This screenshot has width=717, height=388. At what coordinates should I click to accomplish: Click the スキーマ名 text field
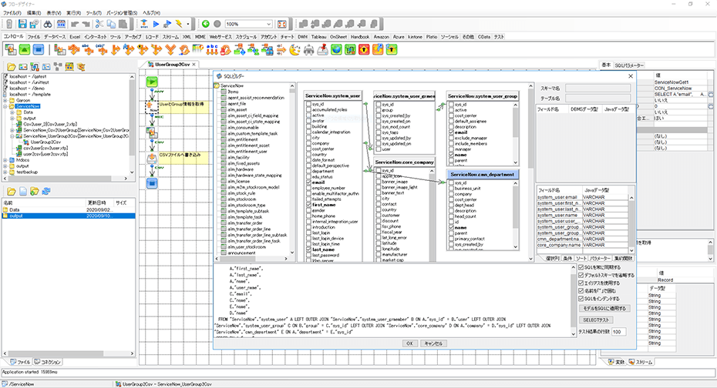pyautogui.click(x=597, y=88)
